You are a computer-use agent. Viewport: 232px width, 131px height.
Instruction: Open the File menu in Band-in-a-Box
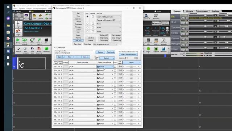(x=15, y=9)
